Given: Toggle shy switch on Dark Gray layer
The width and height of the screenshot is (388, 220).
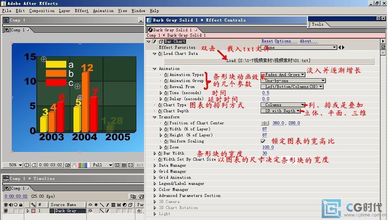Looking at the screenshot, I should (90, 211).
